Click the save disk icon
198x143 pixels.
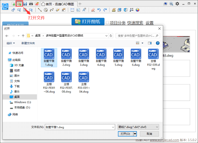pos(25,4)
